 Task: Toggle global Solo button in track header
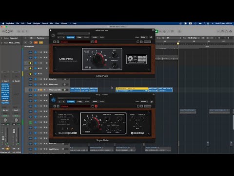(41, 43)
